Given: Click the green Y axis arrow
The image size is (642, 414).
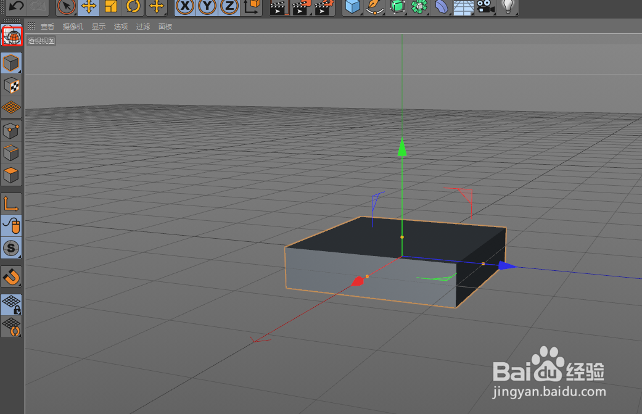Looking at the screenshot, I should point(402,147).
